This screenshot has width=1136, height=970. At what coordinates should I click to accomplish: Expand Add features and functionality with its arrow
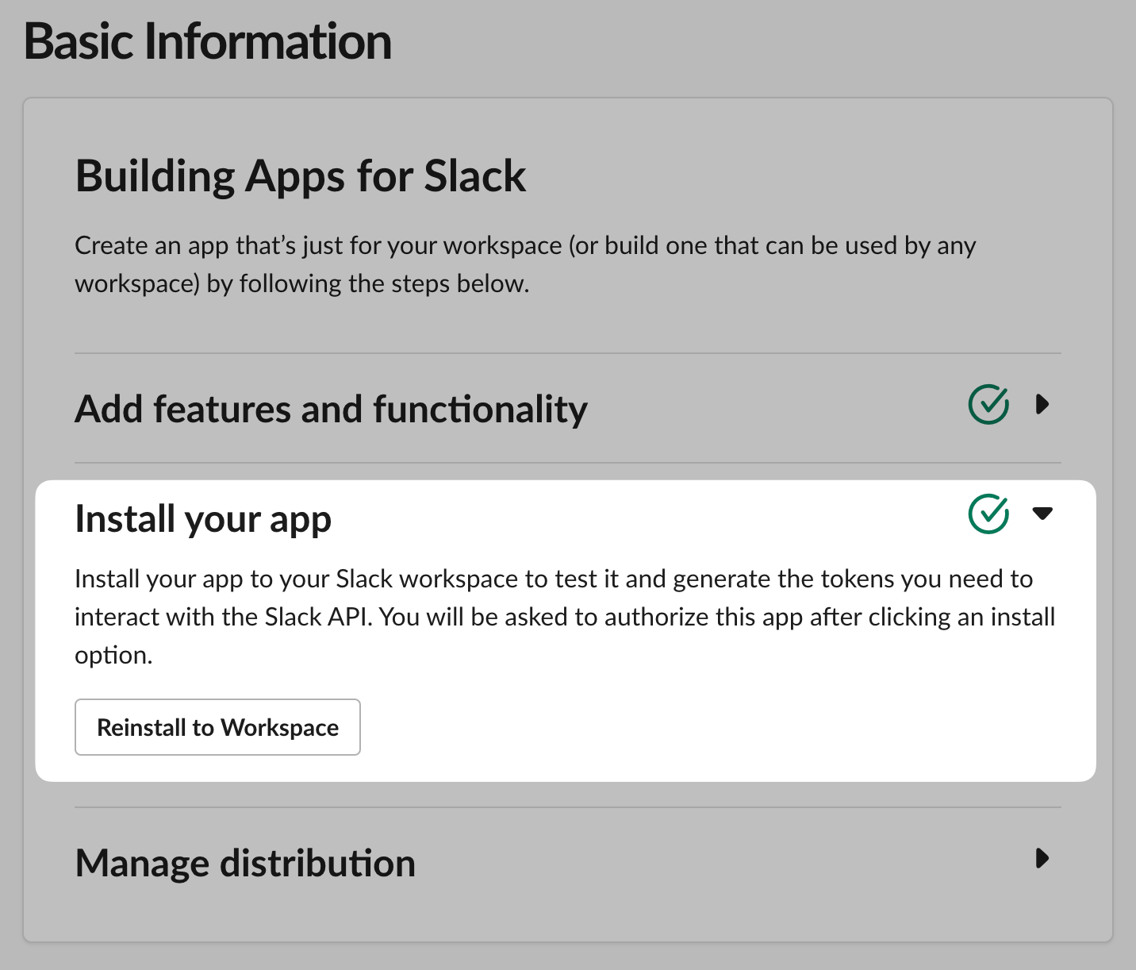tap(1042, 405)
